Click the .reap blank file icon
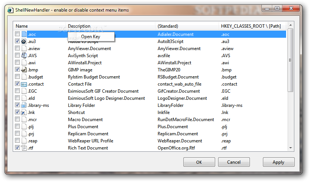 (x=24, y=141)
